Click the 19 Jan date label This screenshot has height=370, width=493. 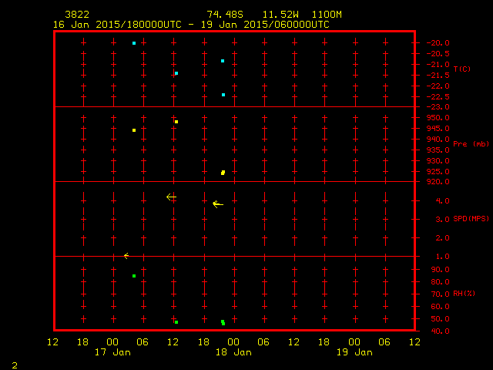click(354, 352)
